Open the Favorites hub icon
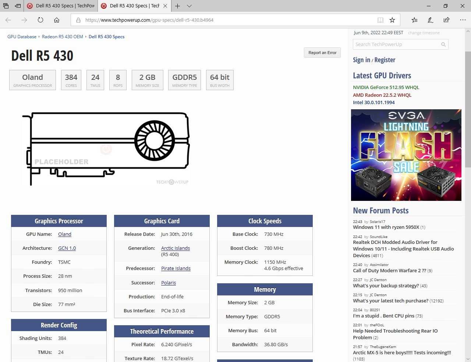This screenshot has height=362, width=471. [x=414, y=20]
